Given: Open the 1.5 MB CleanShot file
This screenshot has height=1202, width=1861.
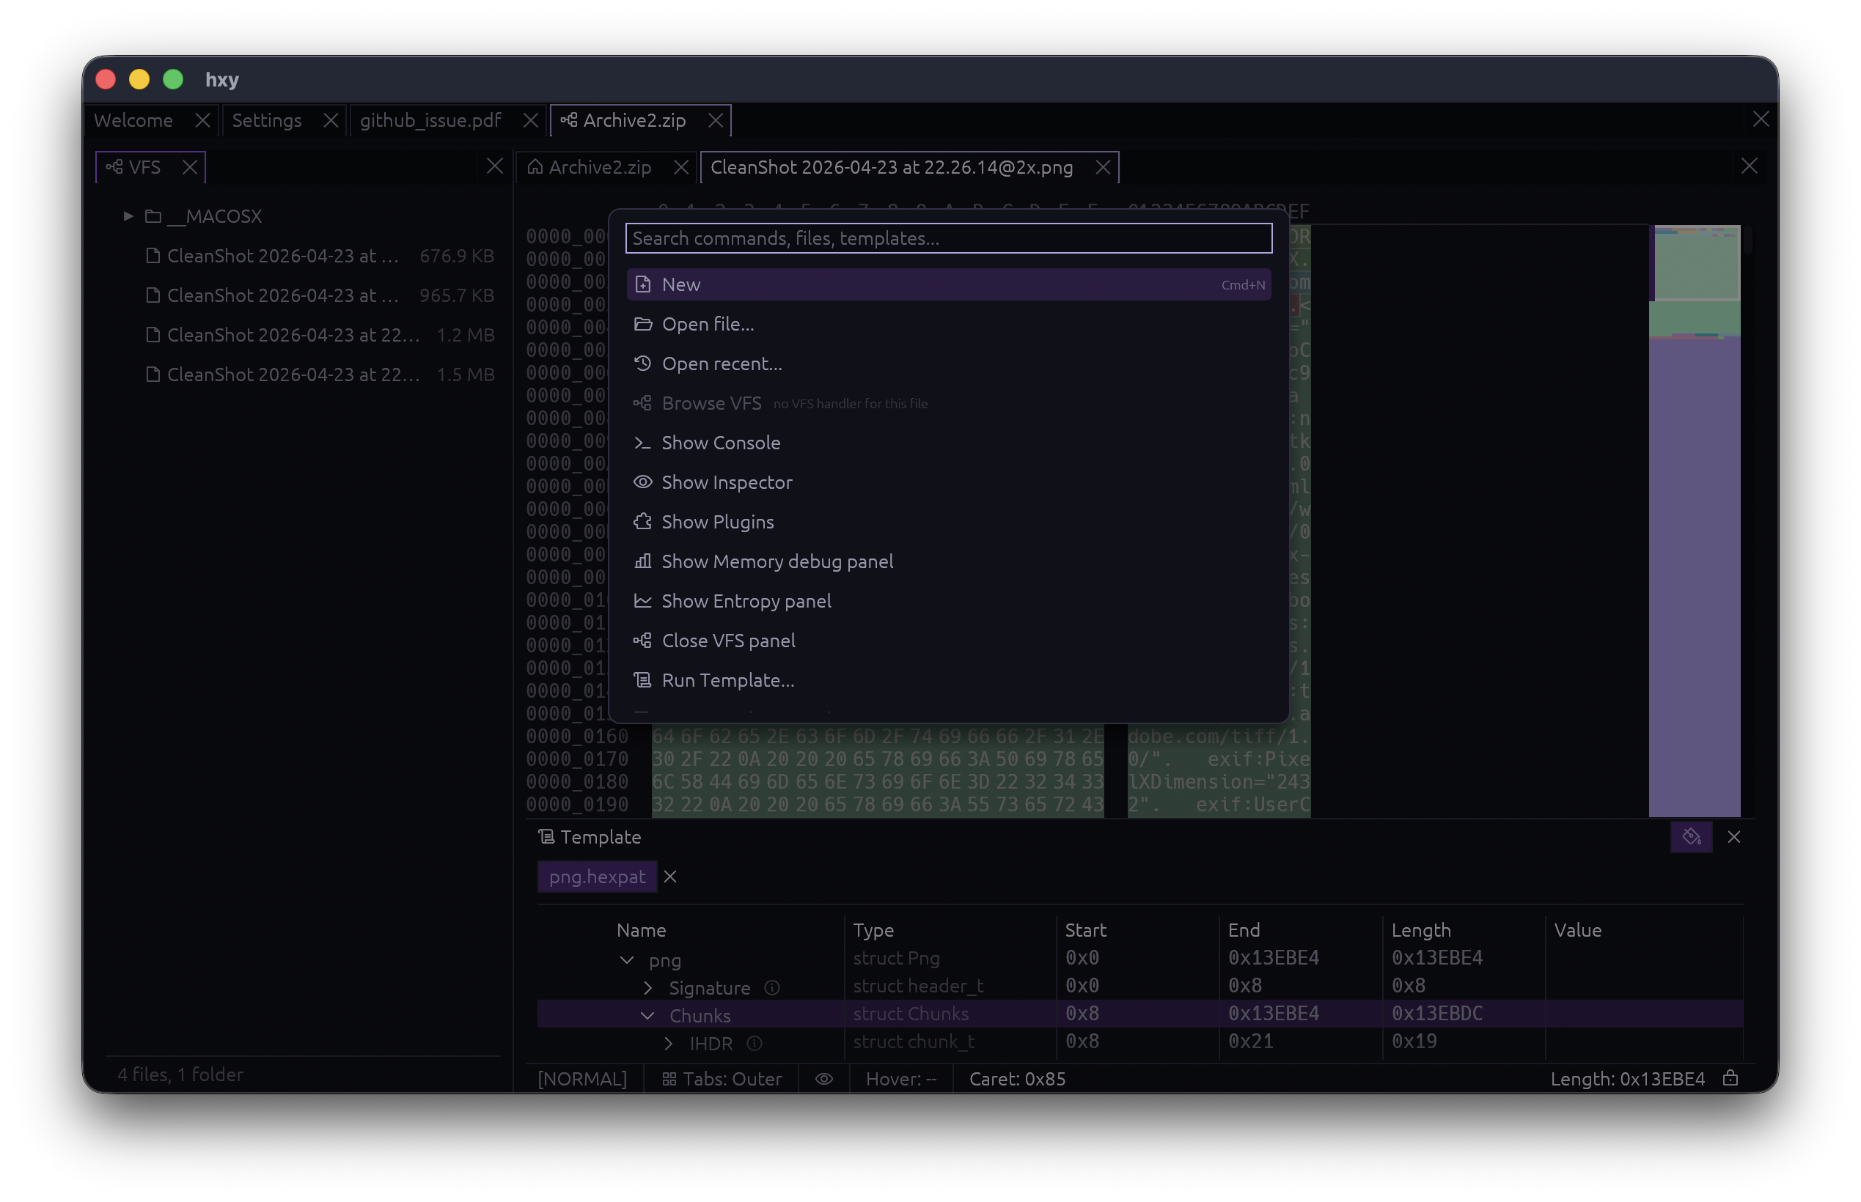Looking at the screenshot, I should pos(320,375).
